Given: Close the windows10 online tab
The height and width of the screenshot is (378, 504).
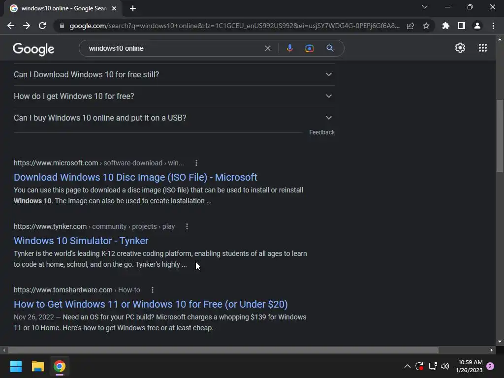Looking at the screenshot, I should (x=114, y=8).
